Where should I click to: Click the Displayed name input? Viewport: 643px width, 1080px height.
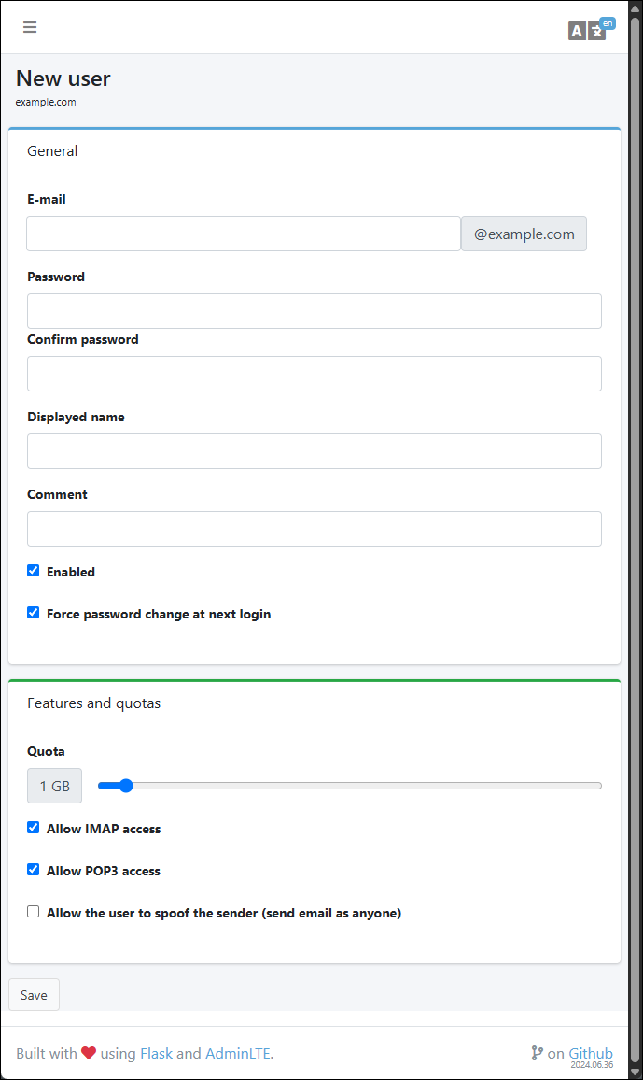(314, 451)
